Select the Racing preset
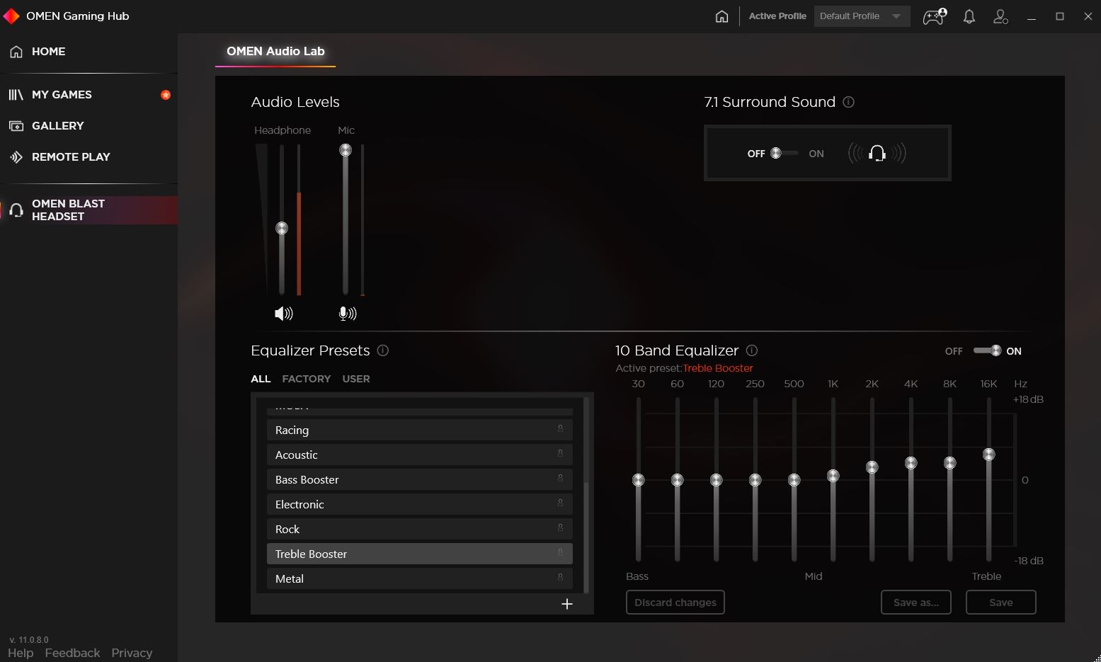 coord(419,430)
